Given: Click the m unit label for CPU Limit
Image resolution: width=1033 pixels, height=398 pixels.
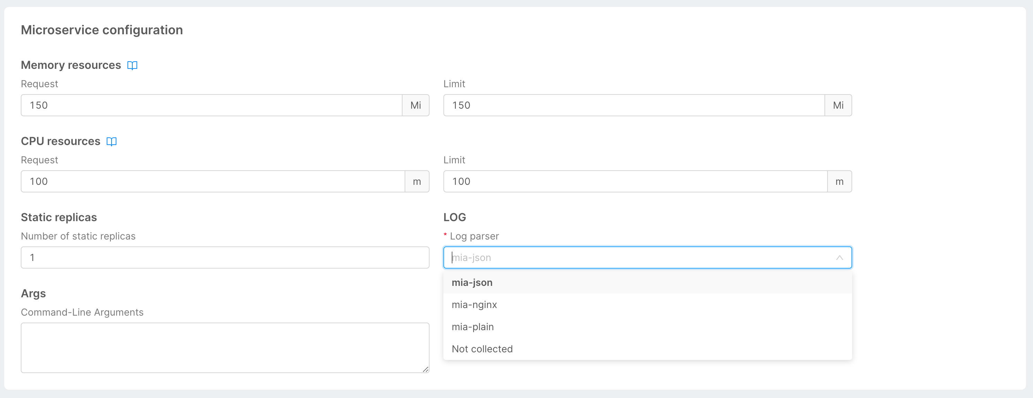Looking at the screenshot, I should tap(840, 181).
